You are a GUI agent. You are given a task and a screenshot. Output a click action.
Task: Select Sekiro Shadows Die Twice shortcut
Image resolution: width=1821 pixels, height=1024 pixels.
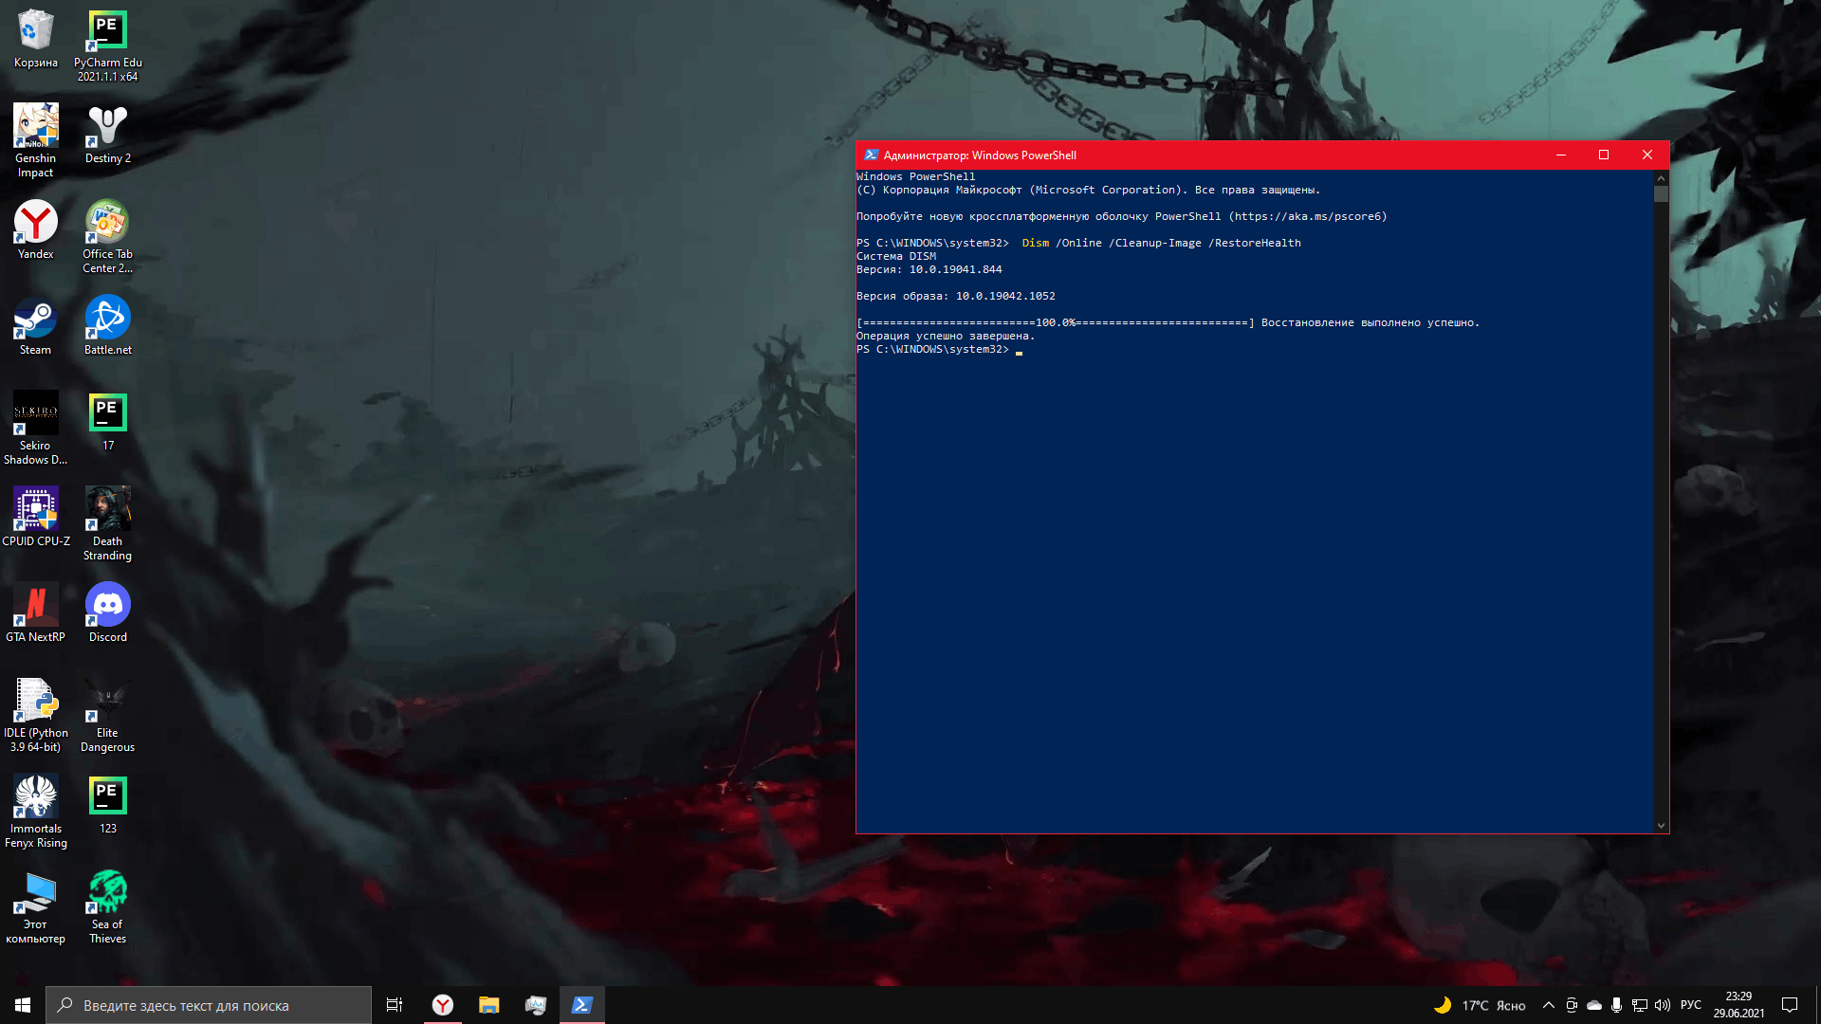(x=36, y=429)
